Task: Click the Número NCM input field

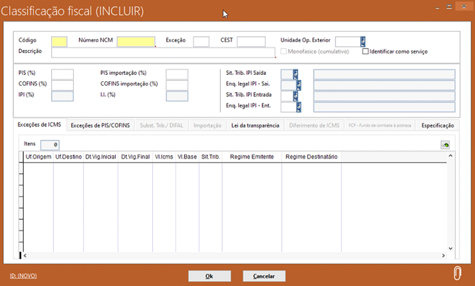Action: tap(136, 41)
